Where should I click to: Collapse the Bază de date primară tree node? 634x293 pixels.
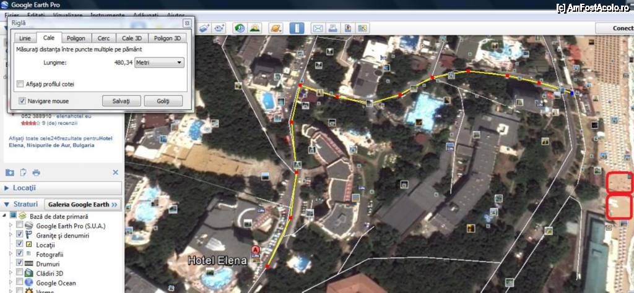tap(4, 216)
